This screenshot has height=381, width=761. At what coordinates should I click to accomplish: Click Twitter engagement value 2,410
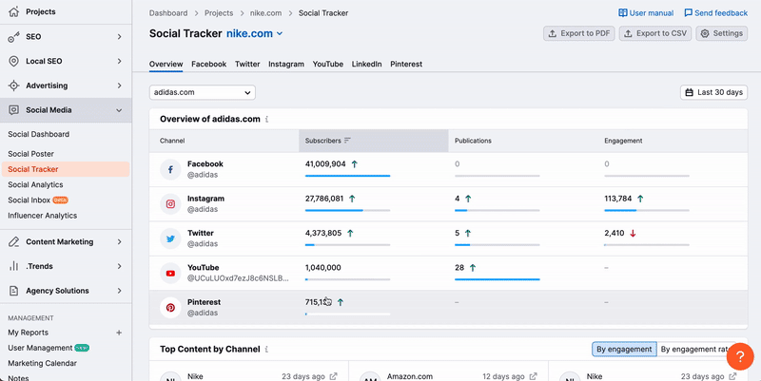615,233
